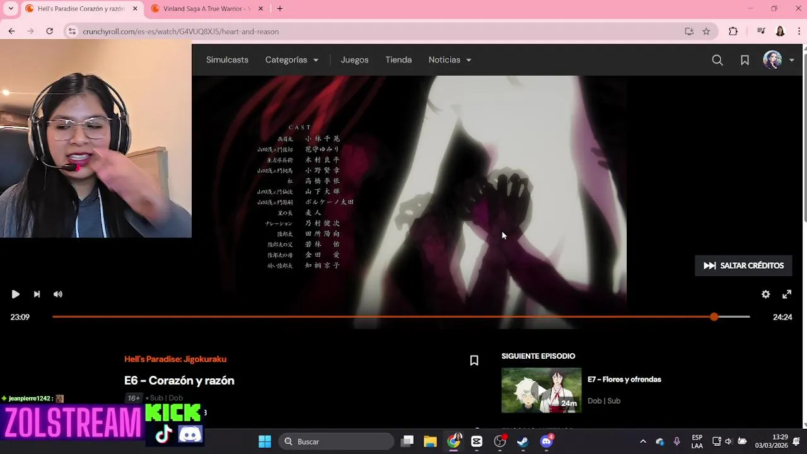Image resolution: width=807 pixels, height=454 pixels.
Task: Go to Simulcasts
Action: point(227,60)
